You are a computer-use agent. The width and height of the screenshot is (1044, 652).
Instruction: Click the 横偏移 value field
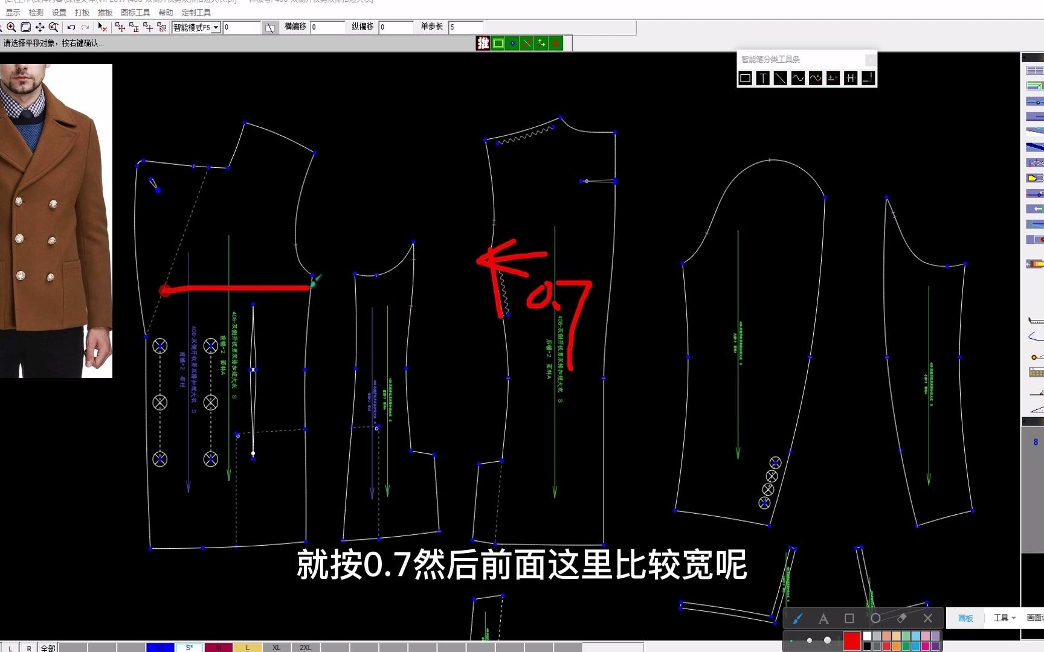click(x=327, y=27)
